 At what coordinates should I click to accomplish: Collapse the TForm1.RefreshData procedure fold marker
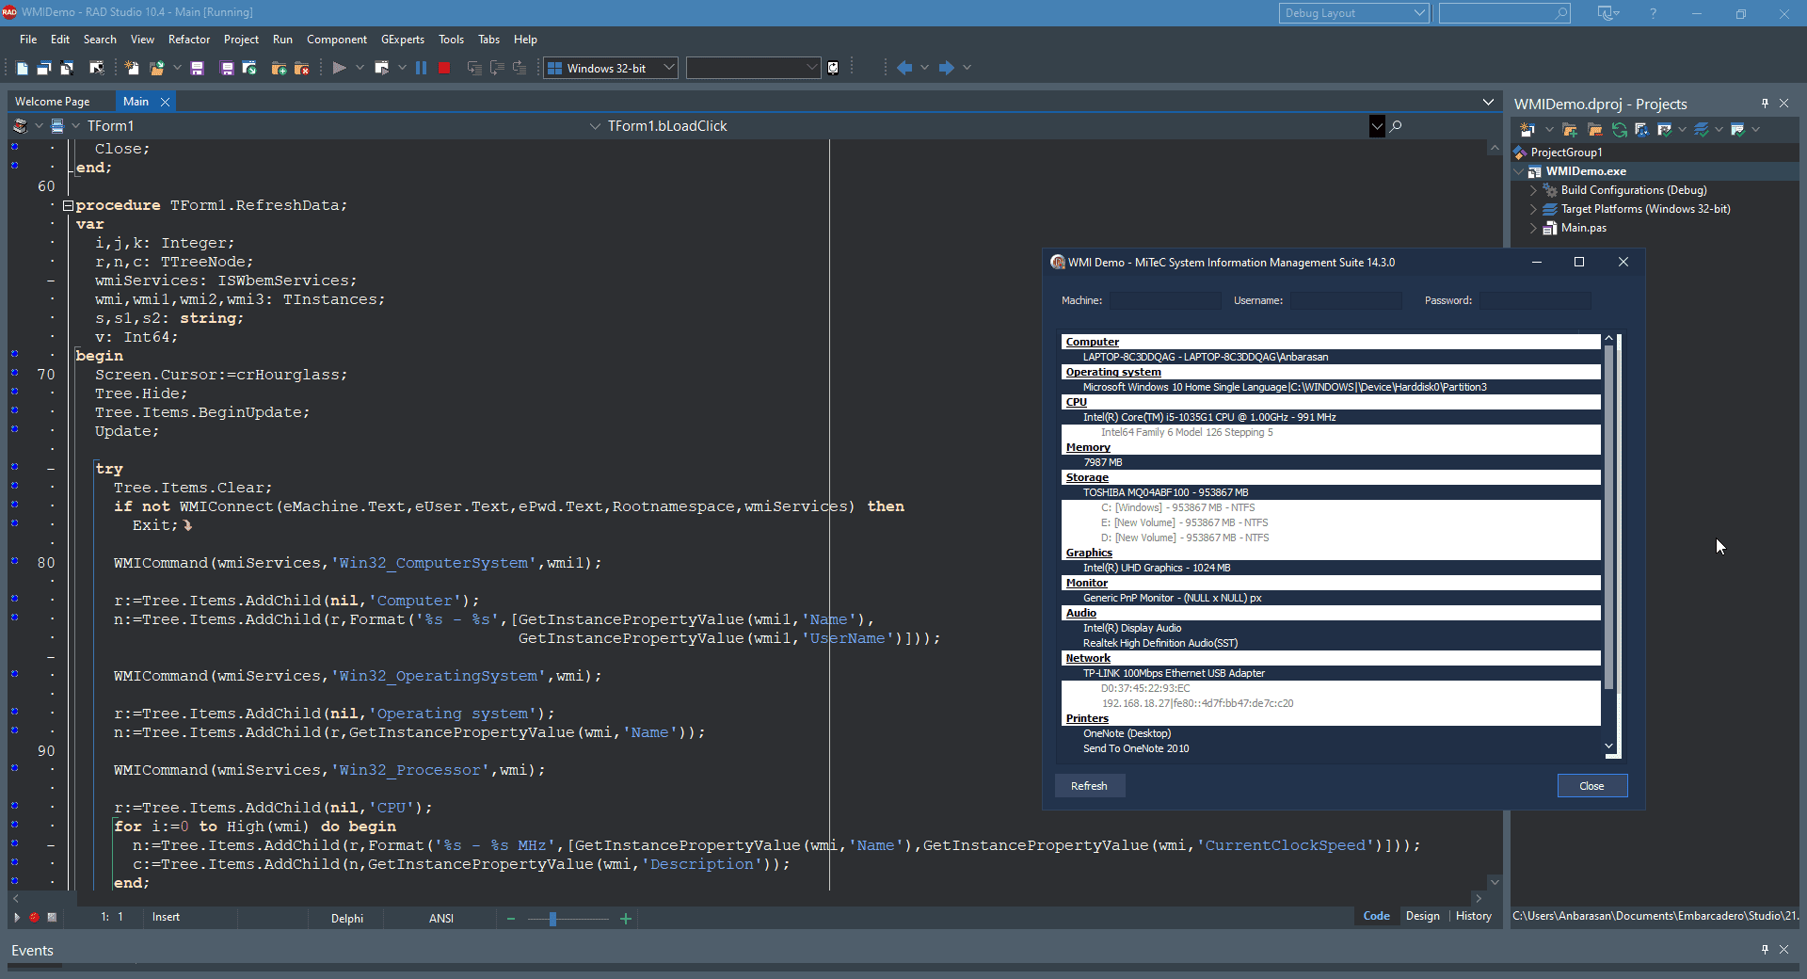click(68, 205)
